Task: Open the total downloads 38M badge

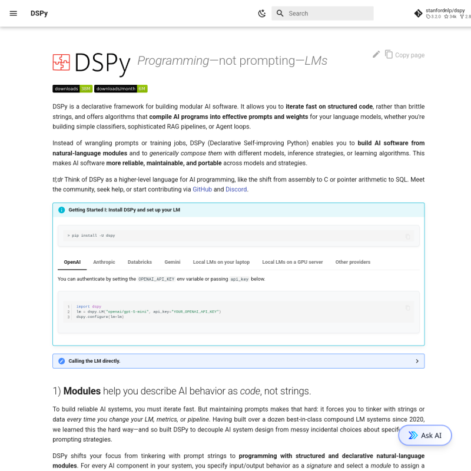Action: [x=72, y=88]
